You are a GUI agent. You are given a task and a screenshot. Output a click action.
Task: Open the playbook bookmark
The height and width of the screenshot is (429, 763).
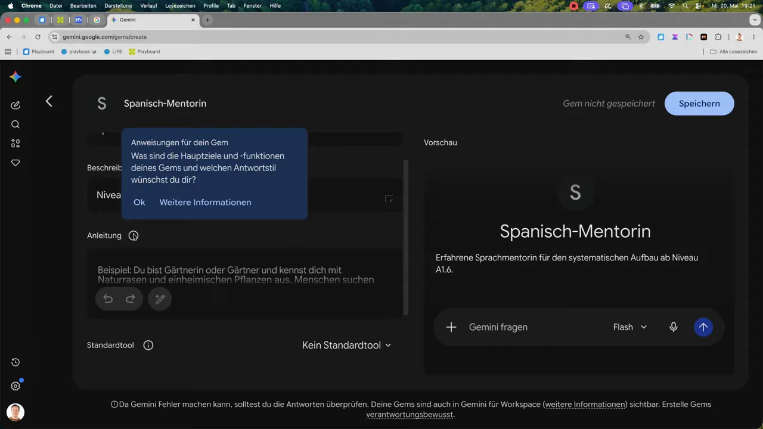tap(79, 52)
